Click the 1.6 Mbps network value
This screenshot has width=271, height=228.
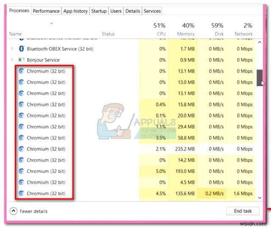click(243, 193)
